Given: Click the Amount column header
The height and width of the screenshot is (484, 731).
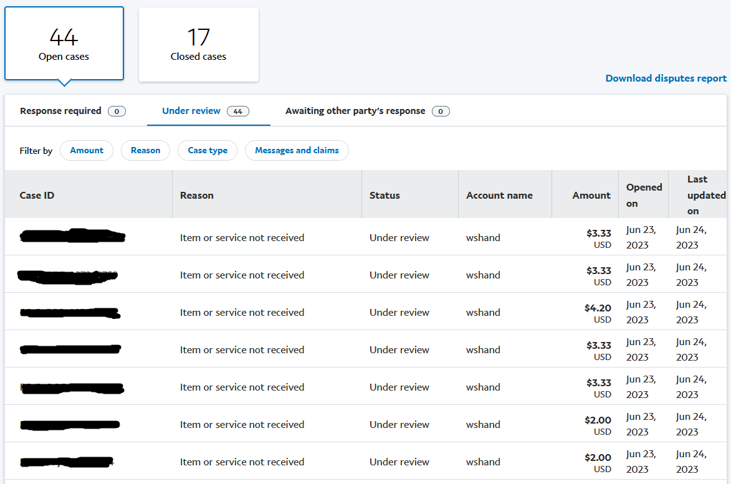Looking at the screenshot, I should coord(591,196).
